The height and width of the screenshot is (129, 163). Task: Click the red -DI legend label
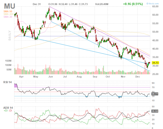10,111
